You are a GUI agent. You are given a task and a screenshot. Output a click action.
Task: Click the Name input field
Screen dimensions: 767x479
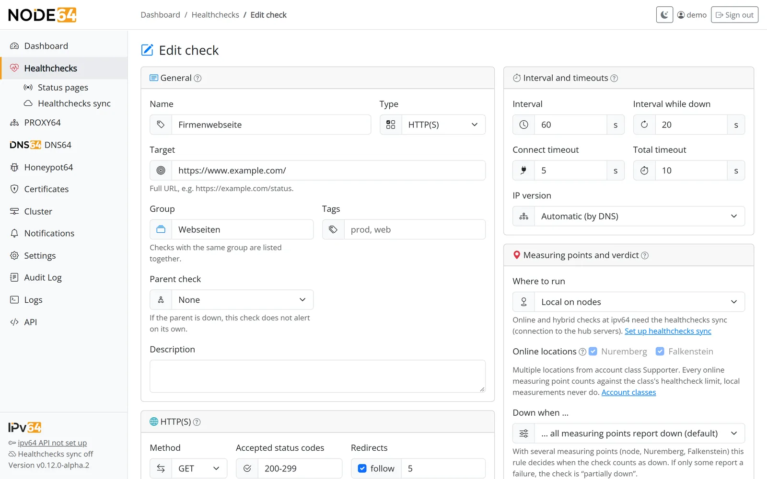pos(271,125)
